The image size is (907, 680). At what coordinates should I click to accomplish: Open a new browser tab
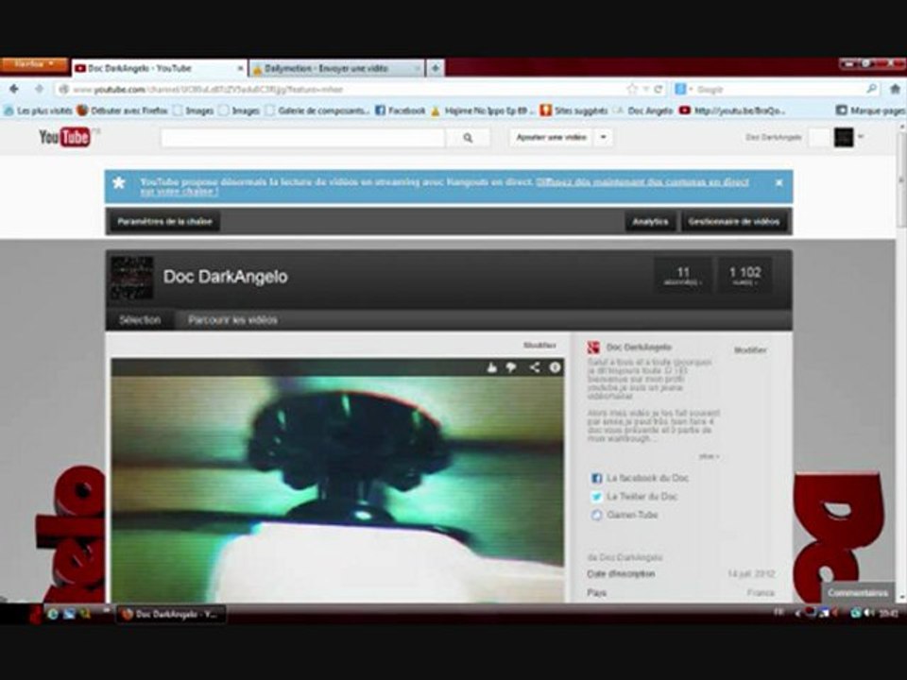pyautogui.click(x=436, y=68)
